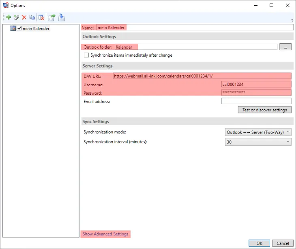Click the Email address field
The width and height of the screenshot is (296, 249).
tap(256, 101)
